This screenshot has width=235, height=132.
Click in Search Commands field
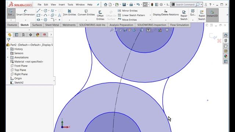185,5
